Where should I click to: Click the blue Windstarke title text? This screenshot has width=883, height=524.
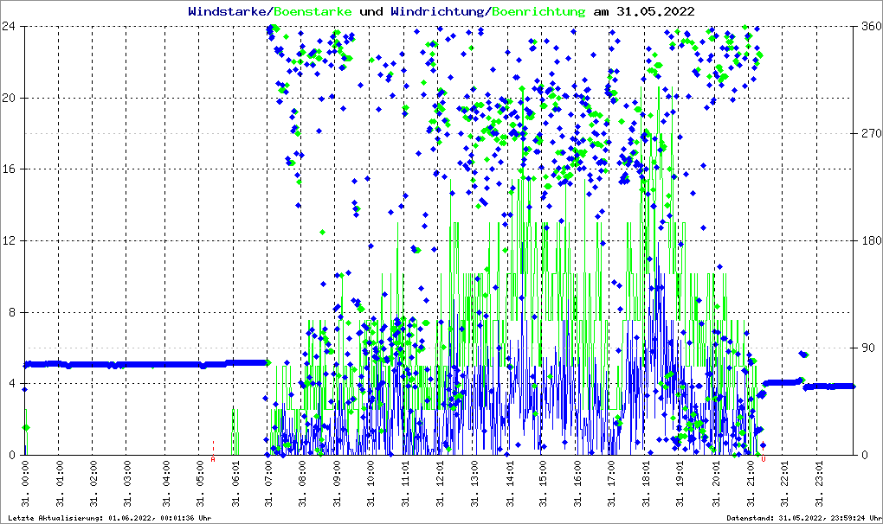pyautogui.click(x=229, y=11)
